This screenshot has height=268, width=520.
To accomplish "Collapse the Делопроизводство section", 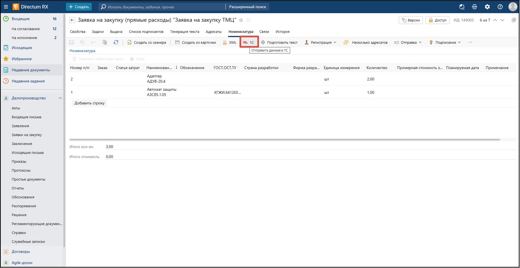I will tap(60, 98).
